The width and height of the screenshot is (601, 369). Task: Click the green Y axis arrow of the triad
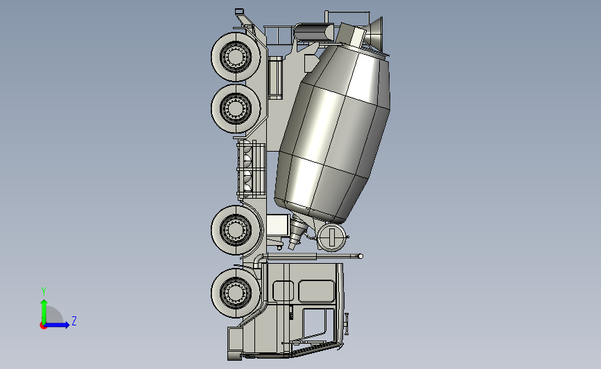pyautogui.click(x=44, y=311)
